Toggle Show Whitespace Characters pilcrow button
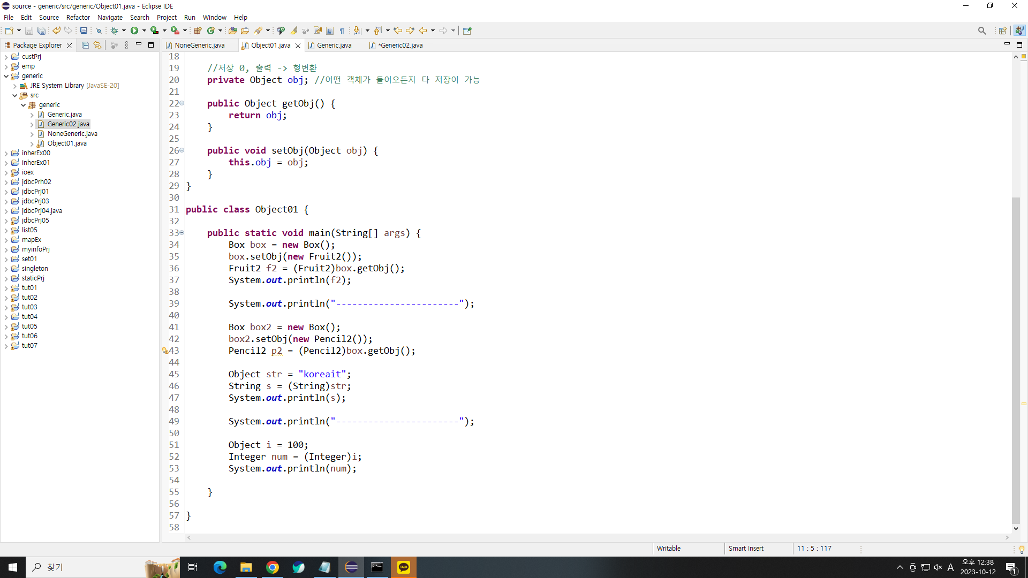This screenshot has width=1028, height=578. [x=342, y=31]
